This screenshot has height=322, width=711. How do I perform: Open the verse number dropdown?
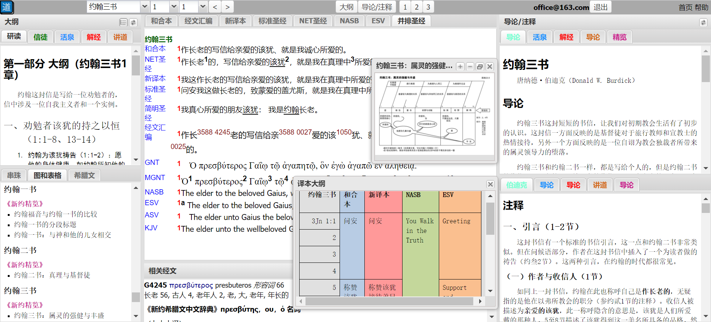point(203,7)
